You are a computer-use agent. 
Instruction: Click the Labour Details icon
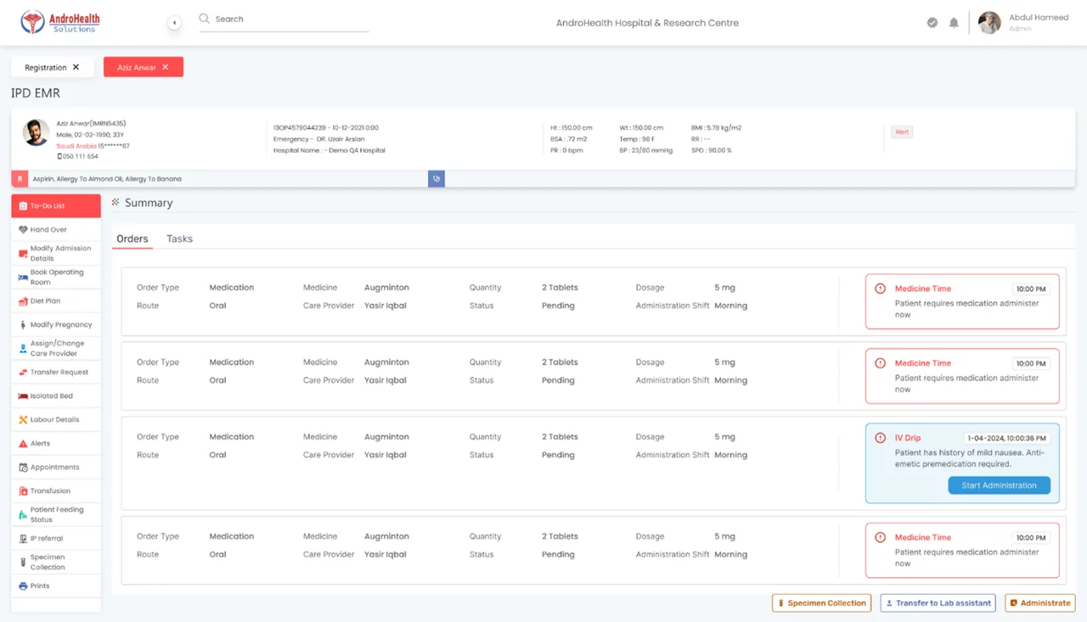[23, 420]
